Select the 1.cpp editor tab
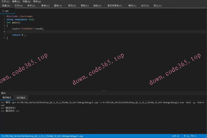This screenshot has width=207, height=138. pyautogui.click(x=6, y=11)
